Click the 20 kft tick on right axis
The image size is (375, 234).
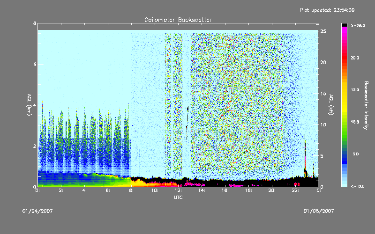click(x=323, y=62)
